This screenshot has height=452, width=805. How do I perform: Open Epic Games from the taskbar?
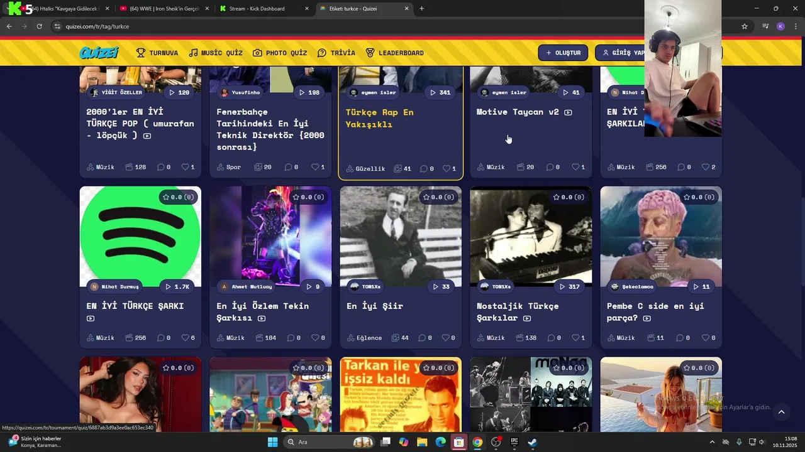tap(514, 442)
